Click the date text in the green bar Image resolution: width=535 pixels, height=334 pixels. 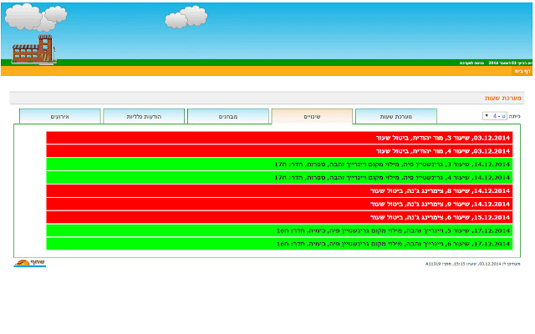(510, 63)
